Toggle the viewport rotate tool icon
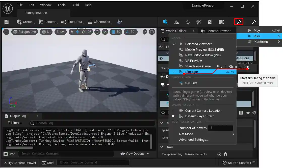Image resolution: width=286 pixels, height=168 pixels. click(x=84, y=32)
